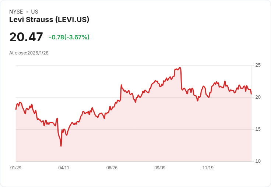Select the 06/26 date on x-axis
This screenshot has width=271, height=187.
click(x=112, y=168)
